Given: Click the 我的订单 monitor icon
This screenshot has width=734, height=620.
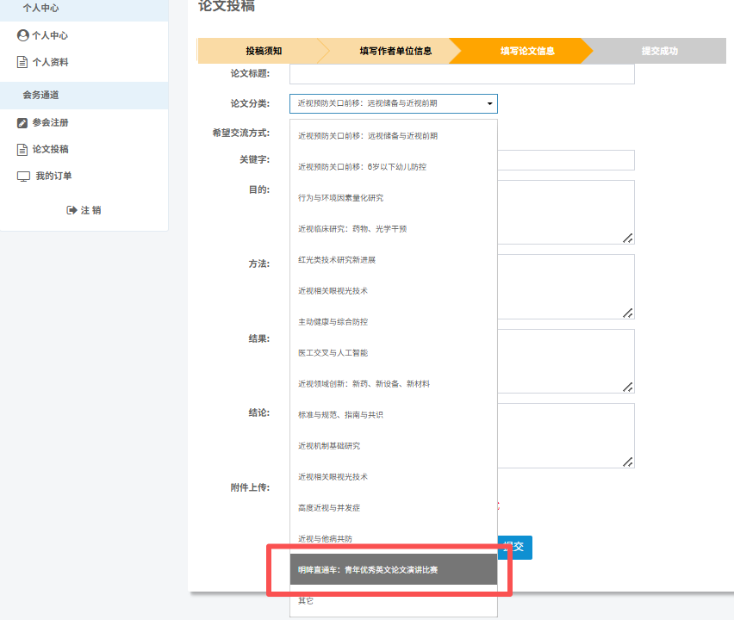Looking at the screenshot, I should tap(23, 176).
